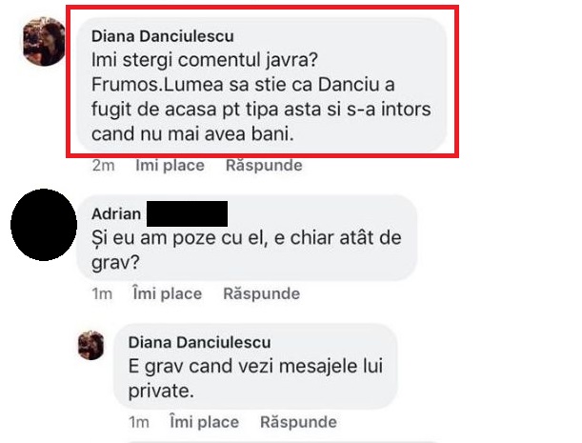Image resolution: width=582 pixels, height=443 pixels.
Task: Click Îmi place under Adrian's comment
Action: pyautogui.click(x=168, y=293)
